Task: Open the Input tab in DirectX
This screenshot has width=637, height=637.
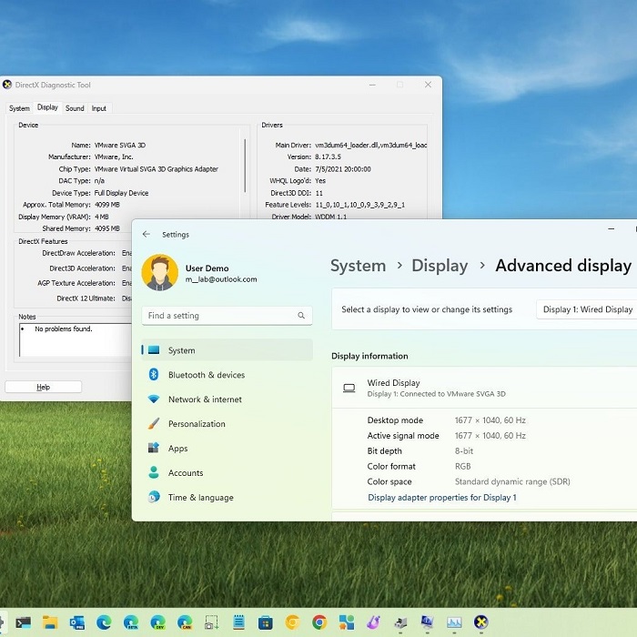Action: [x=99, y=108]
